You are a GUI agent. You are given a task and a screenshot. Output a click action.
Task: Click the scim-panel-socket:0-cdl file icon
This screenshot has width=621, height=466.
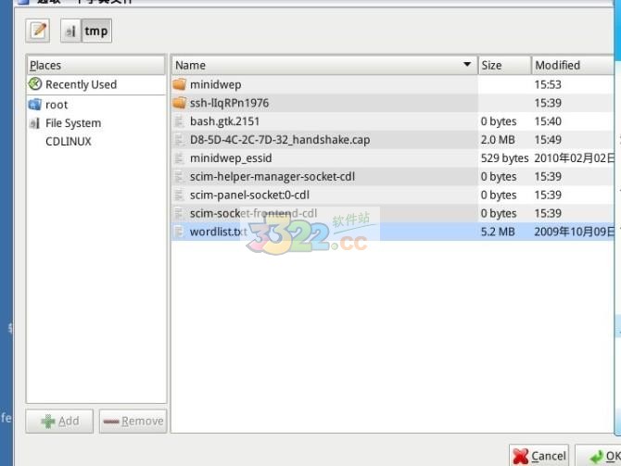(x=179, y=195)
